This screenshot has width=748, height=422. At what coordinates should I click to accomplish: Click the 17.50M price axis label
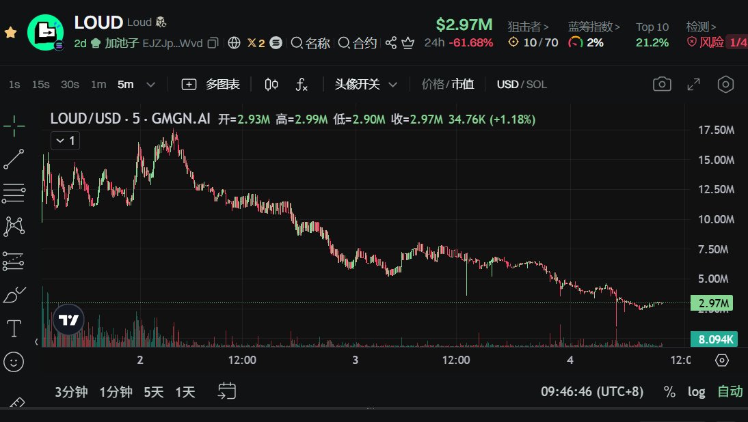coord(716,130)
